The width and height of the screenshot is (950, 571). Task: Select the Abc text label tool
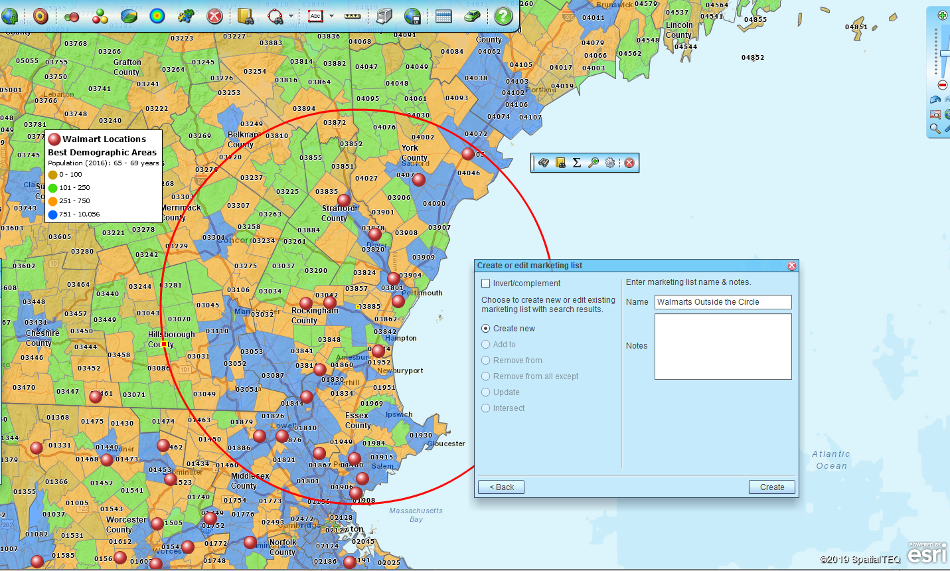pyautogui.click(x=315, y=16)
